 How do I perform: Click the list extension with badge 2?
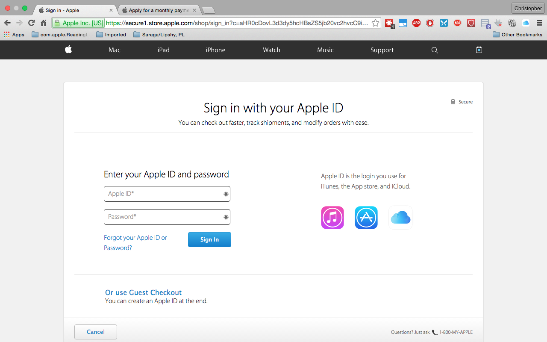pos(485,24)
